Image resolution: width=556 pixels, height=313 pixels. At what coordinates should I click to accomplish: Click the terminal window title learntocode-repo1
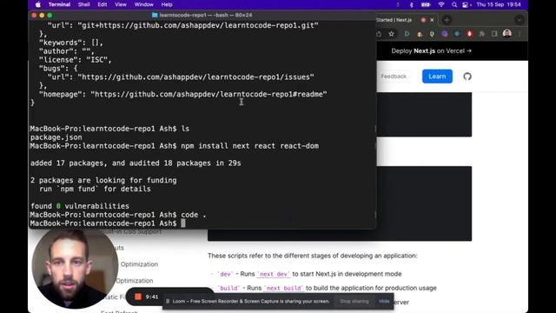click(202, 16)
